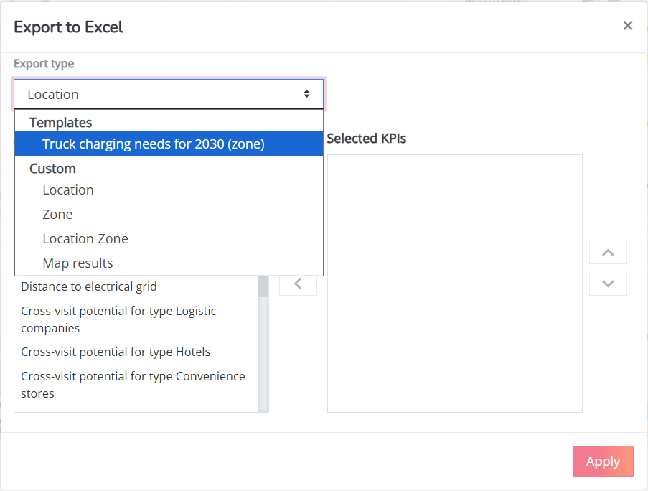Viewport: 648px width, 491px height.
Task: Select Cross-visit potential for type Hotels
Action: pos(116,352)
